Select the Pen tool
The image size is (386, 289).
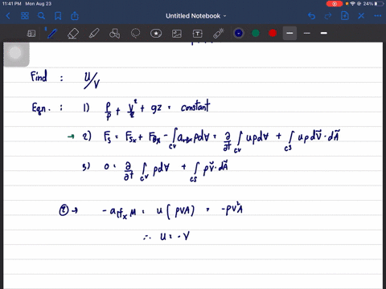[52, 34]
